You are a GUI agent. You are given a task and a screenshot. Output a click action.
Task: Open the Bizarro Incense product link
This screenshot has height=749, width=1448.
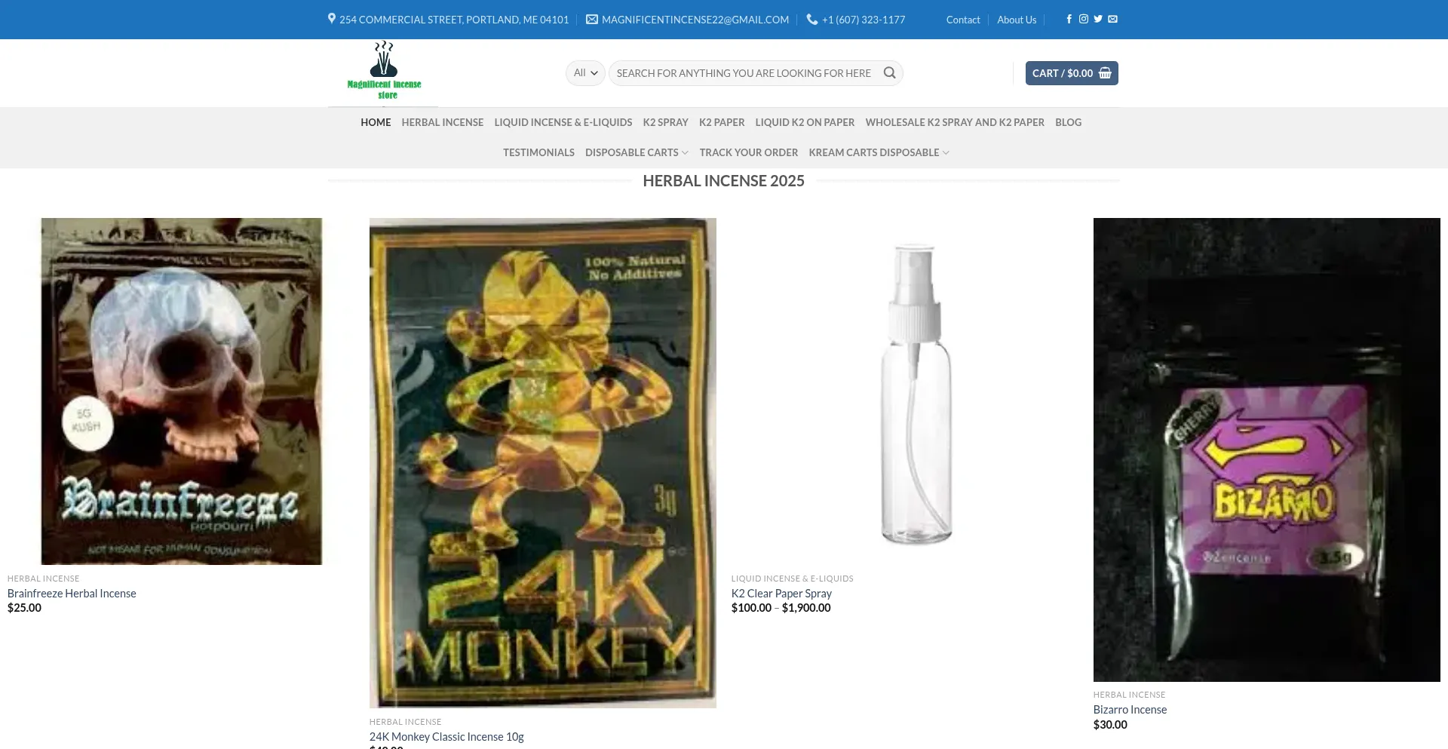pos(1130,710)
